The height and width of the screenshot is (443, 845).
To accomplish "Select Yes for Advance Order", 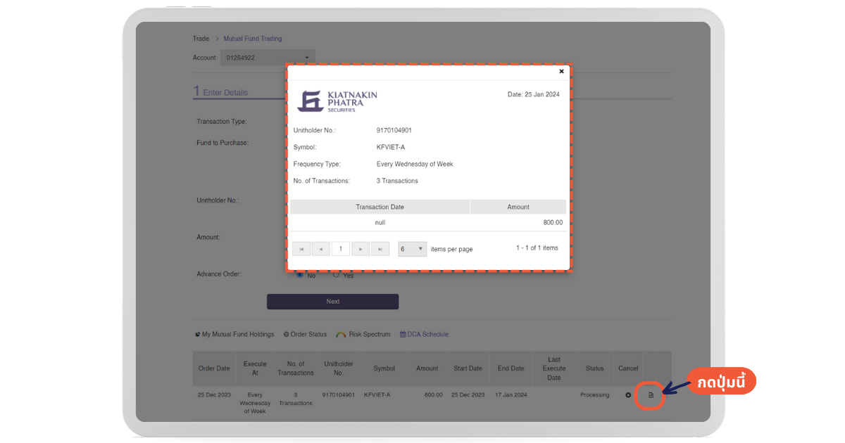I will (x=336, y=275).
